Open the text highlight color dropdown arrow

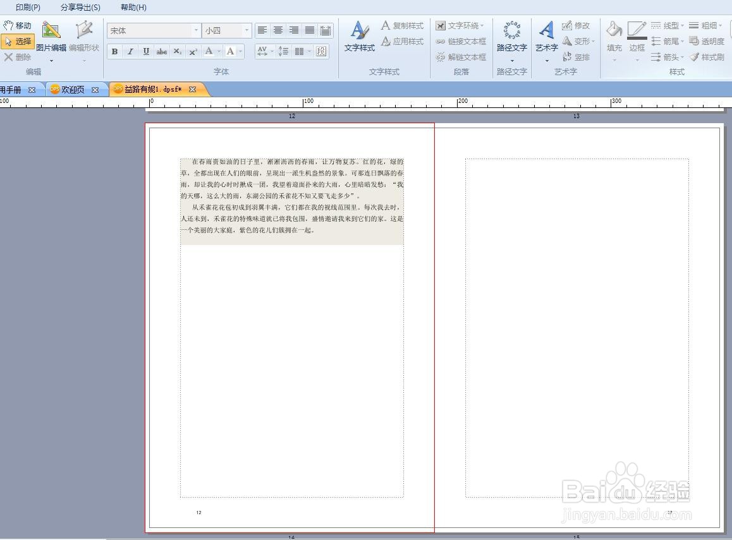coord(240,51)
